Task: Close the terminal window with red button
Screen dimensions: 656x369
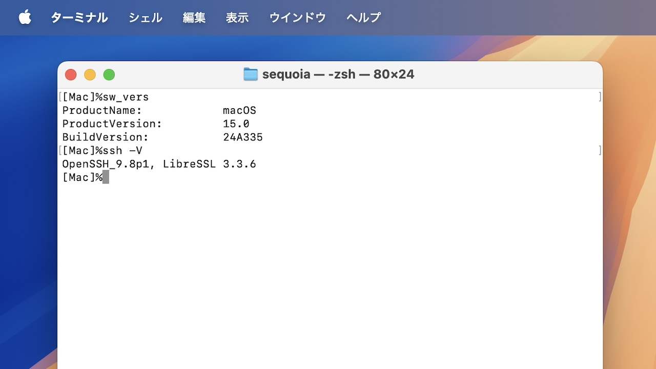Action: [71, 75]
